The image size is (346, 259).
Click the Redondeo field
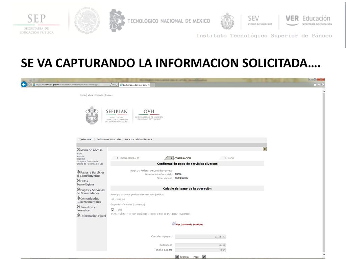point(200,245)
